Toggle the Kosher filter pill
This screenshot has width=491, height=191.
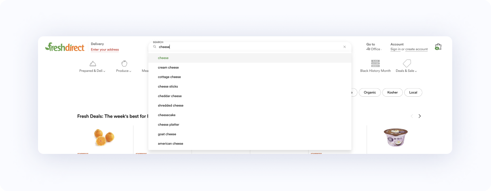392,92
